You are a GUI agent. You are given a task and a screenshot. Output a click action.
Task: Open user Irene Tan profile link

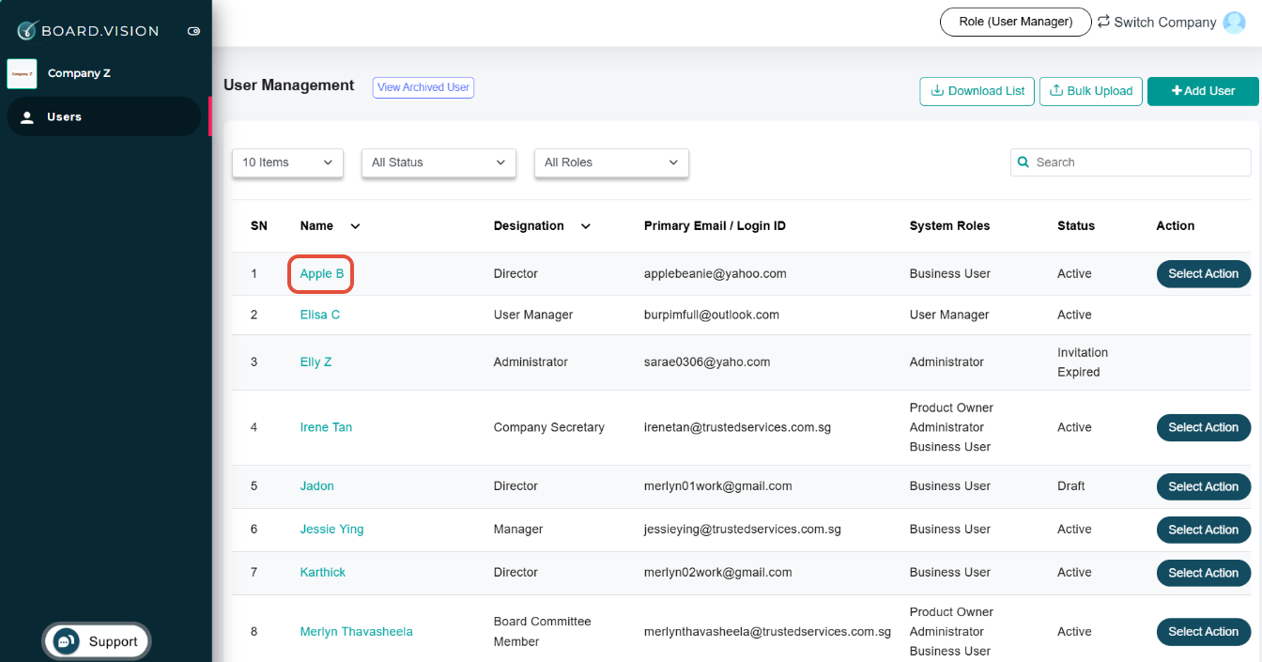coord(326,427)
